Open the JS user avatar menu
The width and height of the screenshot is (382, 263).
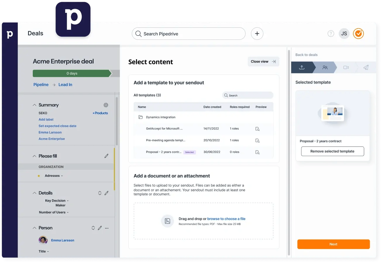[344, 34]
